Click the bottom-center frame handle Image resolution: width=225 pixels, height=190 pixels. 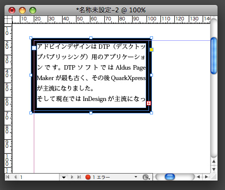91,113
